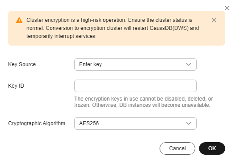Click the orange warning triangle icon
This screenshot has width=236, height=165.
pyautogui.click(x=19, y=20)
